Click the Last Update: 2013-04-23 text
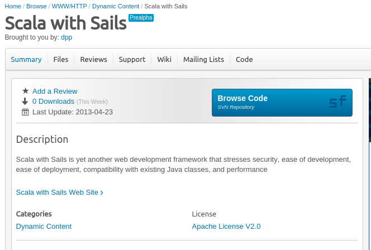This screenshot has width=371, height=250. tap(73, 112)
